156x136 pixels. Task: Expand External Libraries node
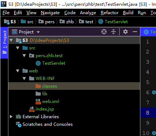coord(11,117)
